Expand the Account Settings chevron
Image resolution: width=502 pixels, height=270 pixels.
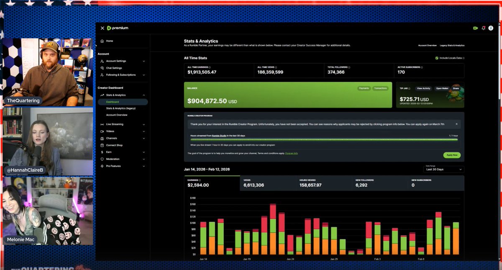click(144, 61)
